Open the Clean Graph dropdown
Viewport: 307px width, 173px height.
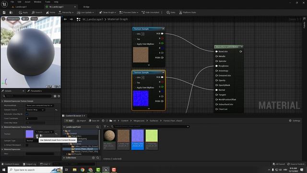[x=107, y=12]
